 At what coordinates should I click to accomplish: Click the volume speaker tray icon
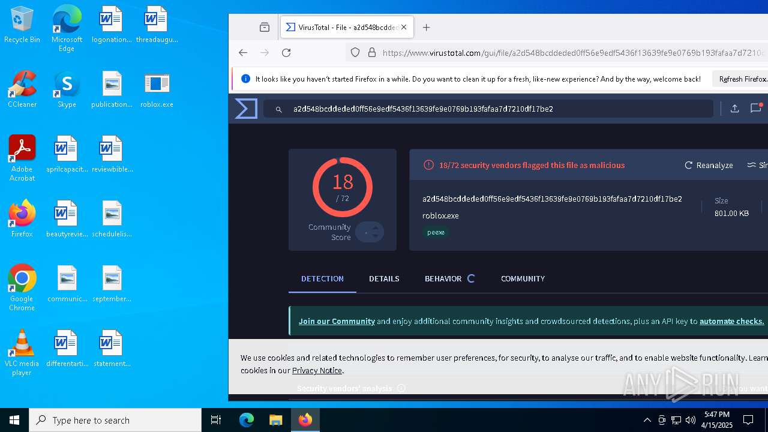(x=691, y=420)
